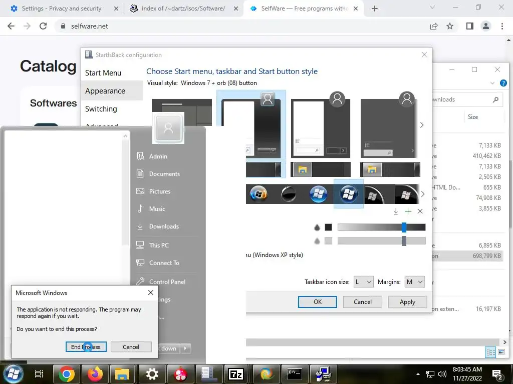The height and width of the screenshot is (384, 513).
Task: Open the Margins dropdown
Action: click(414, 282)
